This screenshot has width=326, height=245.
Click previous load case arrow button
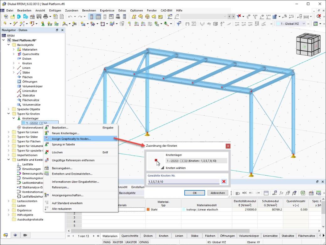pos(229,16)
